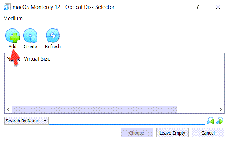The image size is (229, 142).
Task: Click the Add label text
Action: pos(12,47)
